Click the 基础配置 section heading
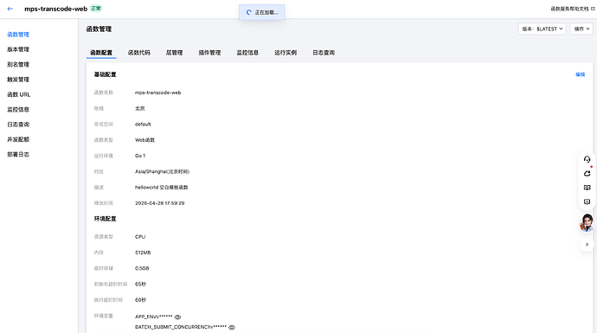The height and width of the screenshot is (333, 597). click(x=105, y=74)
